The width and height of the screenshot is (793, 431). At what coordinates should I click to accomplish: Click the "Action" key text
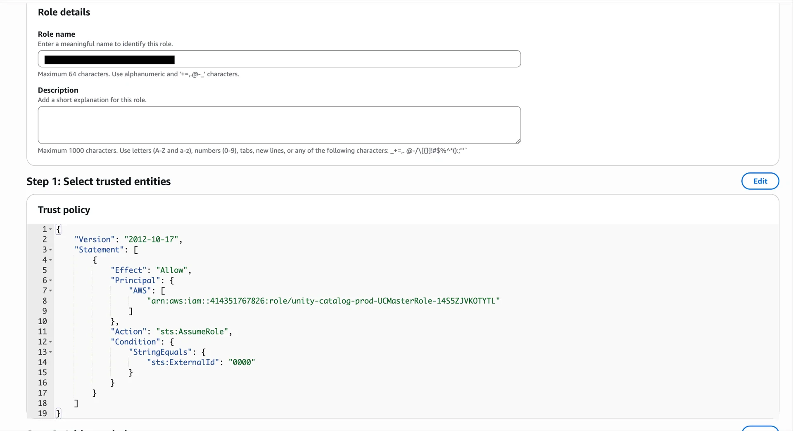pyautogui.click(x=128, y=332)
